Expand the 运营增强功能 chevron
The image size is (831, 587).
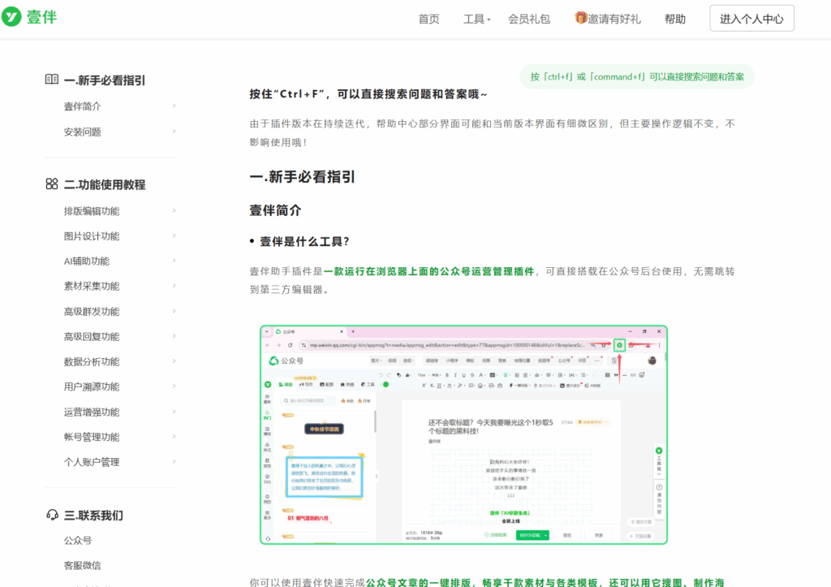(174, 412)
